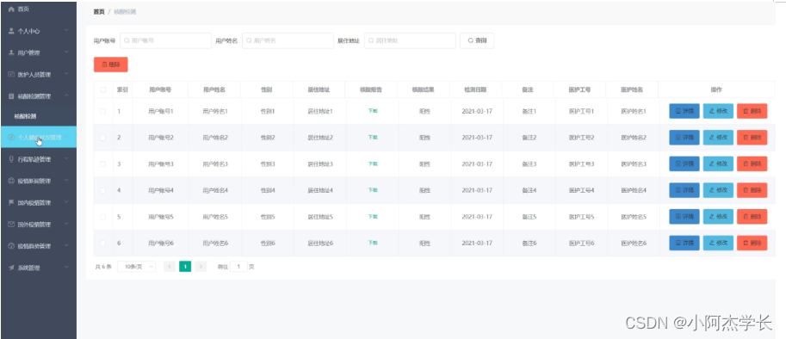
Task: Click the 查询 search button
Action: (477, 40)
